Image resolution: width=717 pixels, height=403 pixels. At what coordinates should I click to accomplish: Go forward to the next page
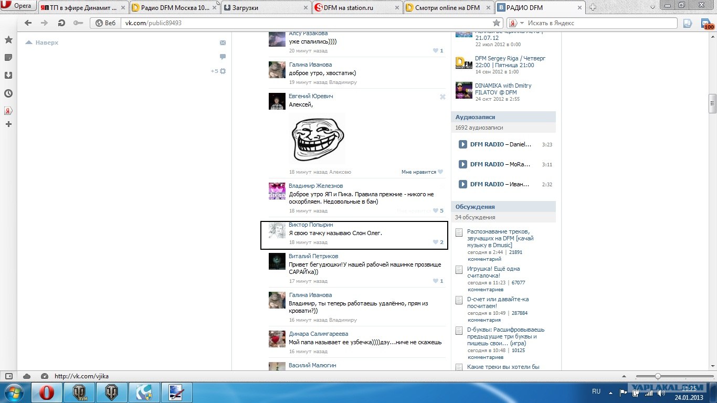point(45,23)
